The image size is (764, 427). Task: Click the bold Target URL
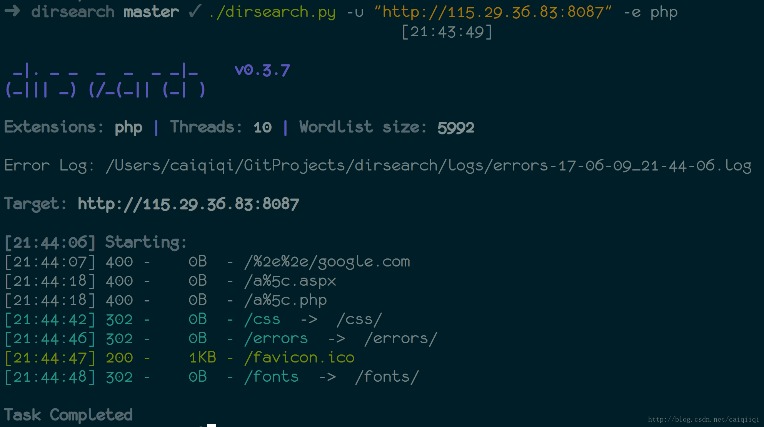point(188,204)
